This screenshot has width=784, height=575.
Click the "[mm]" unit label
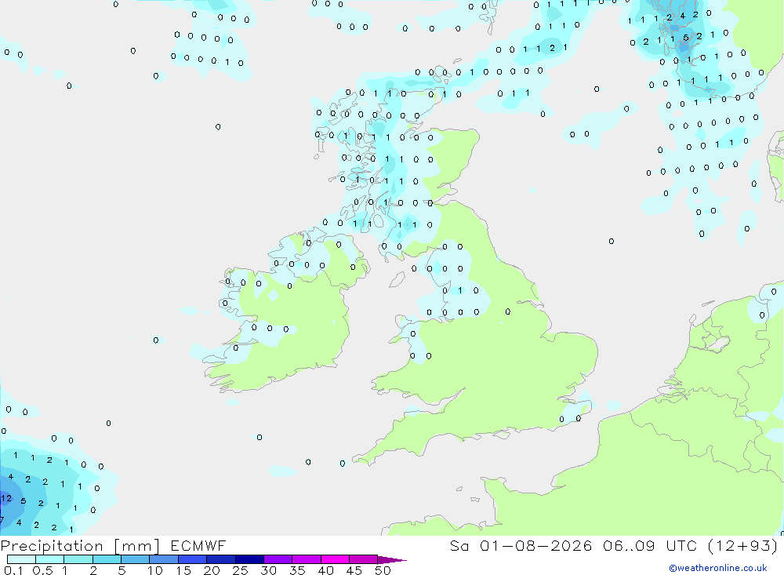pos(137,546)
